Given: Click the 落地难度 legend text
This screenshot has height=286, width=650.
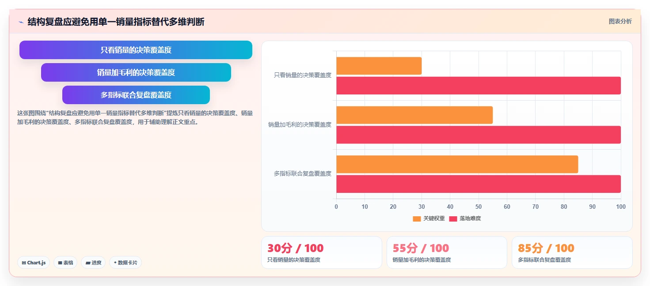Looking at the screenshot, I should tap(470, 218).
